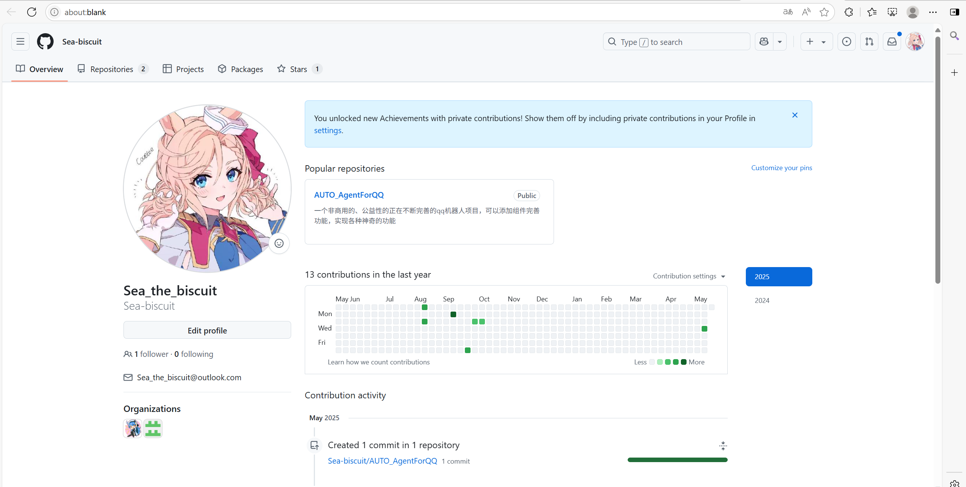
Task: Collapse the commit activity details icon
Action: click(x=723, y=446)
